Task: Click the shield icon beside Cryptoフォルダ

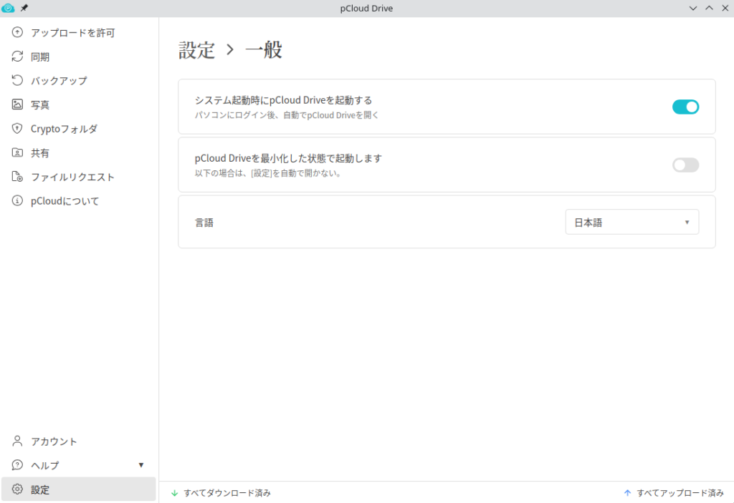Action: point(18,129)
